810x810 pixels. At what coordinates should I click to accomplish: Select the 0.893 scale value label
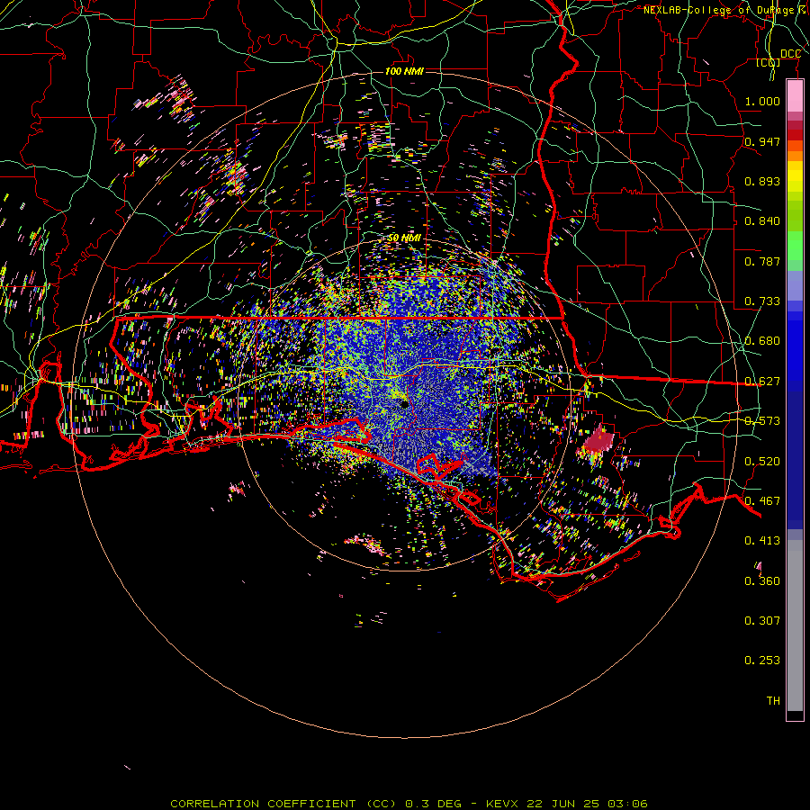point(762,181)
